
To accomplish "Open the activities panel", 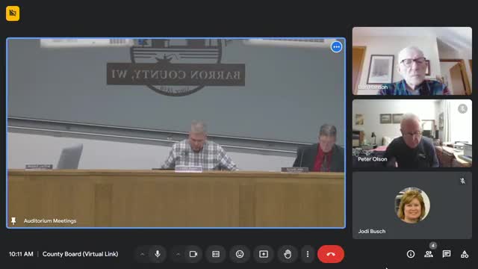I will pyautogui.click(x=465, y=254).
